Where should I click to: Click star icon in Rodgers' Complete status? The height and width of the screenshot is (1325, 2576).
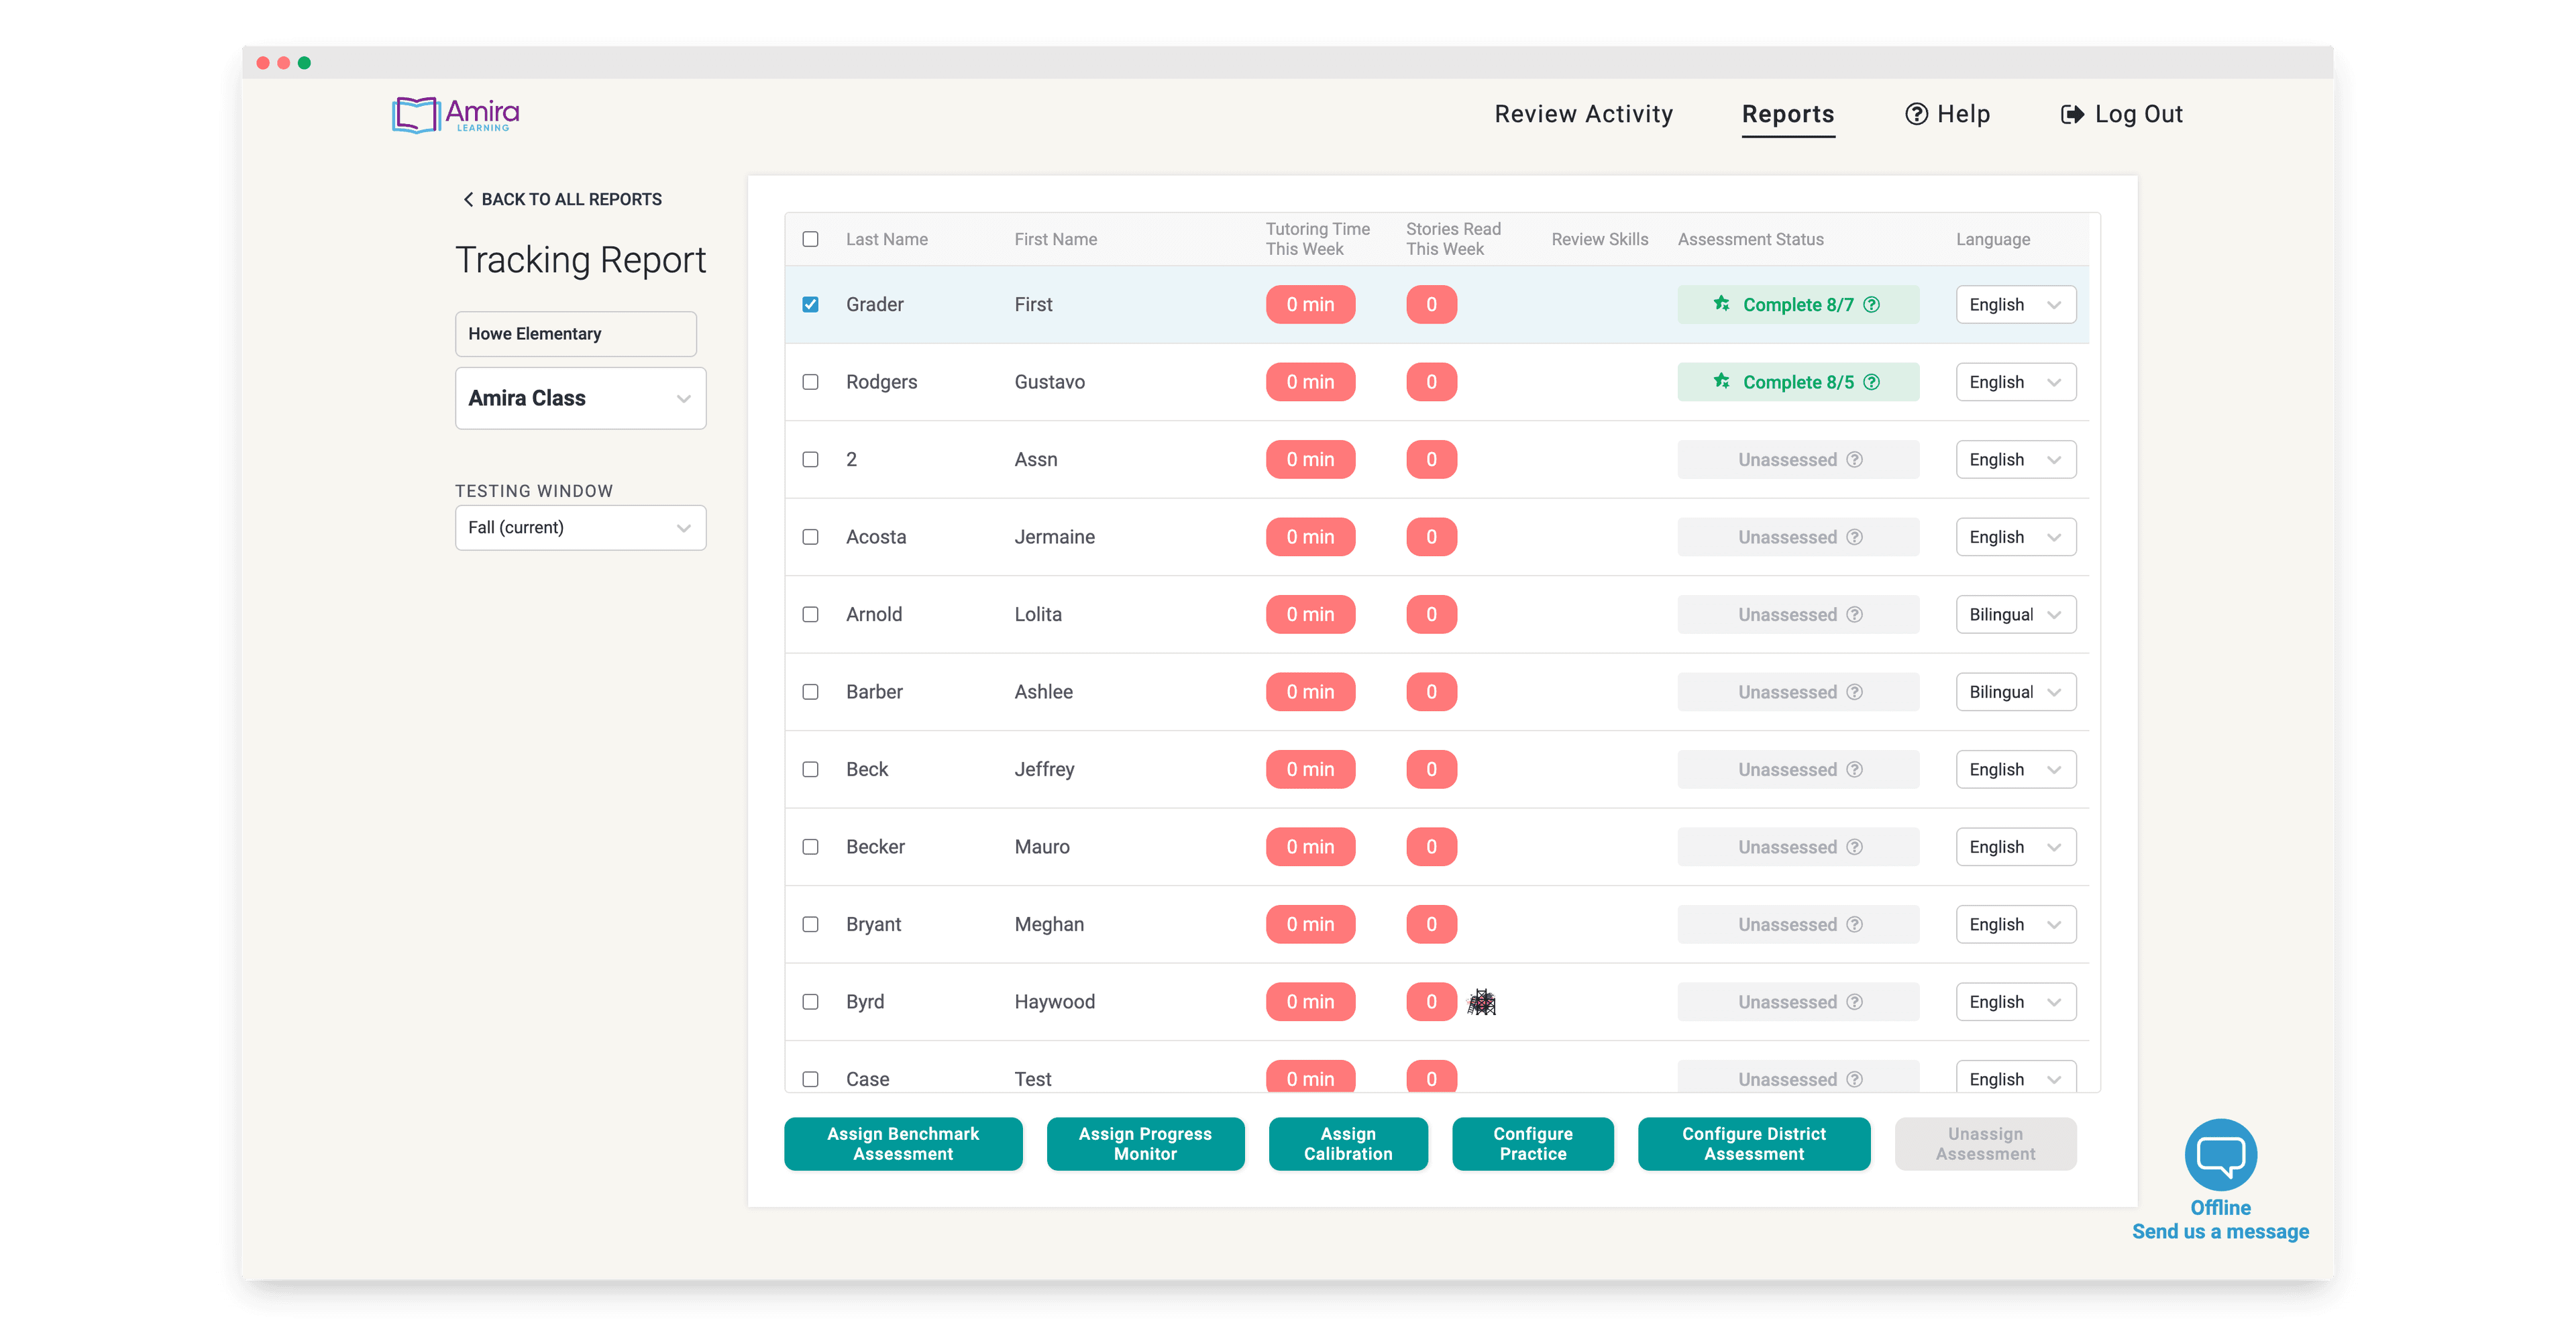[x=1721, y=380]
